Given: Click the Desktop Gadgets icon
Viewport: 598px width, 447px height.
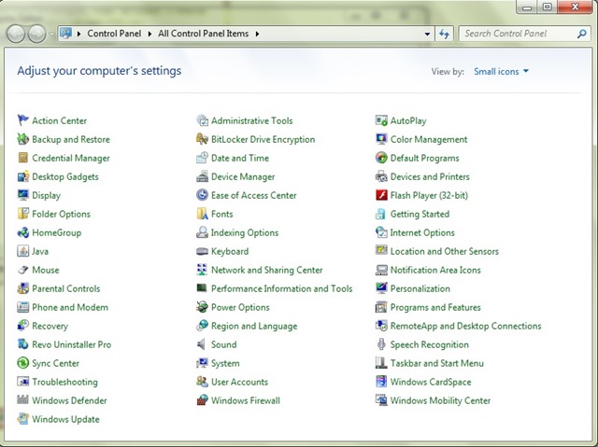Looking at the screenshot, I should click(22, 176).
